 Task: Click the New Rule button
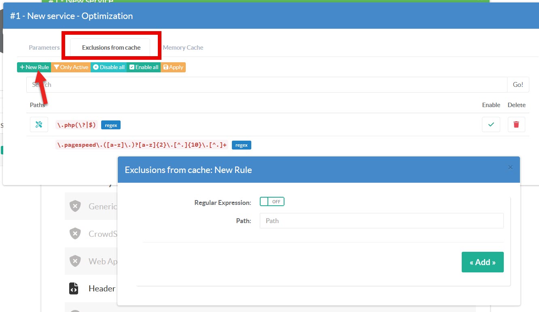34,67
